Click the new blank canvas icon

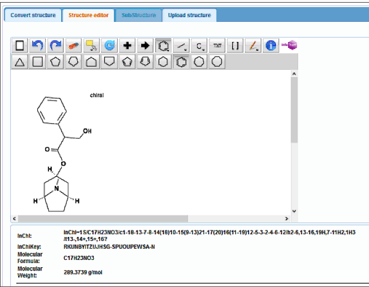pyautogui.click(x=19, y=45)
